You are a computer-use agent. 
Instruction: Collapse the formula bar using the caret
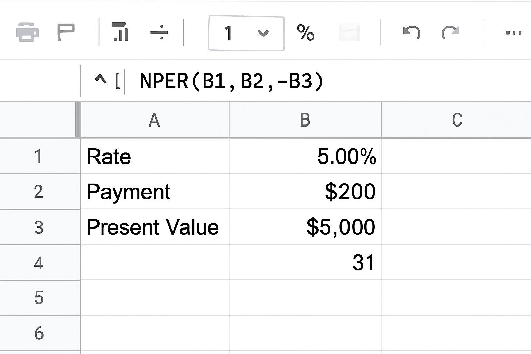point(101,80)
